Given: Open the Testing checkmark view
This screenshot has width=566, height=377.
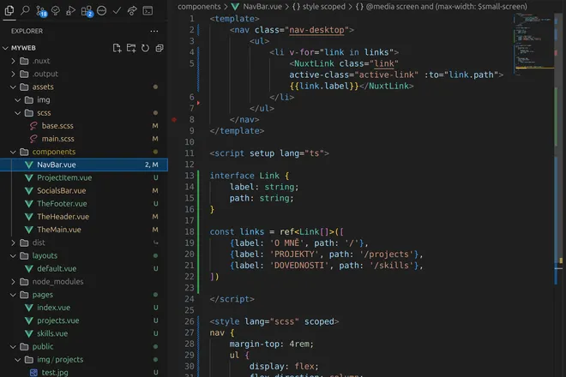Looking at the screenshot, I should 117,11.
